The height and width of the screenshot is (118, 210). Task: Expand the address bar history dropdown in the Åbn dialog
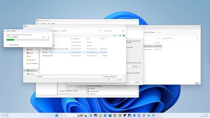coord(95,31)
